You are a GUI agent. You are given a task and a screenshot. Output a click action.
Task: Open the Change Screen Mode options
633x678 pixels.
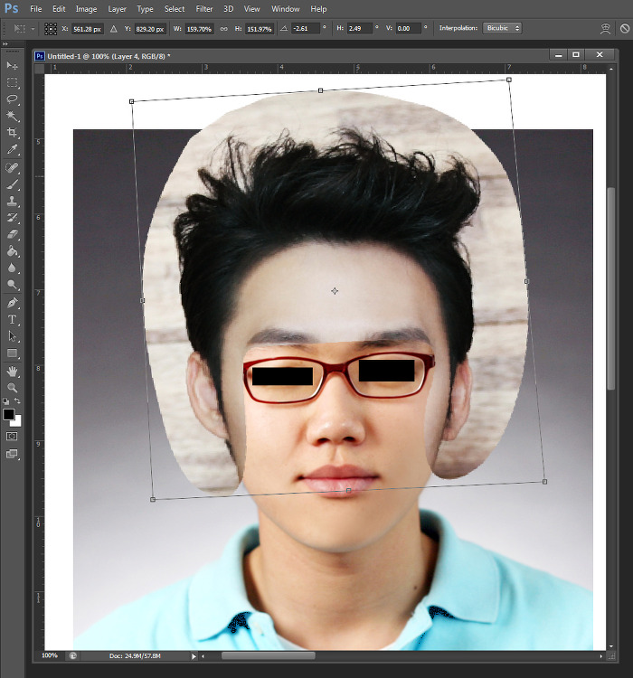tap(13, 454)
